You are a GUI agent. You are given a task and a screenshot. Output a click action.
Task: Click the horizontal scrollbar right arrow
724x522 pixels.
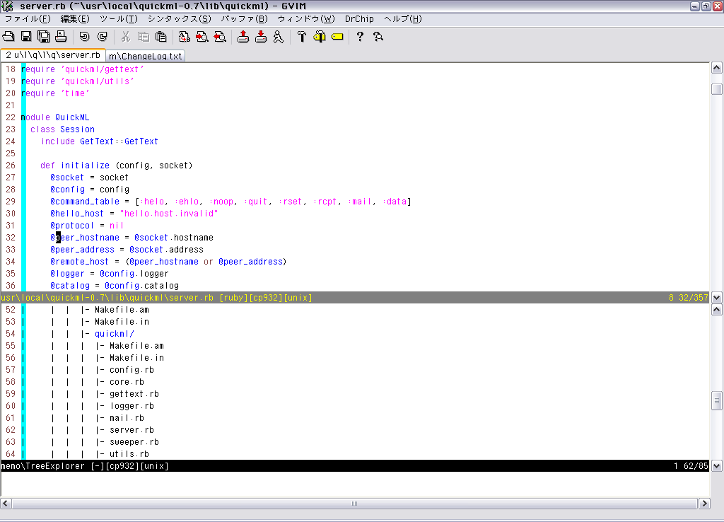704,504
